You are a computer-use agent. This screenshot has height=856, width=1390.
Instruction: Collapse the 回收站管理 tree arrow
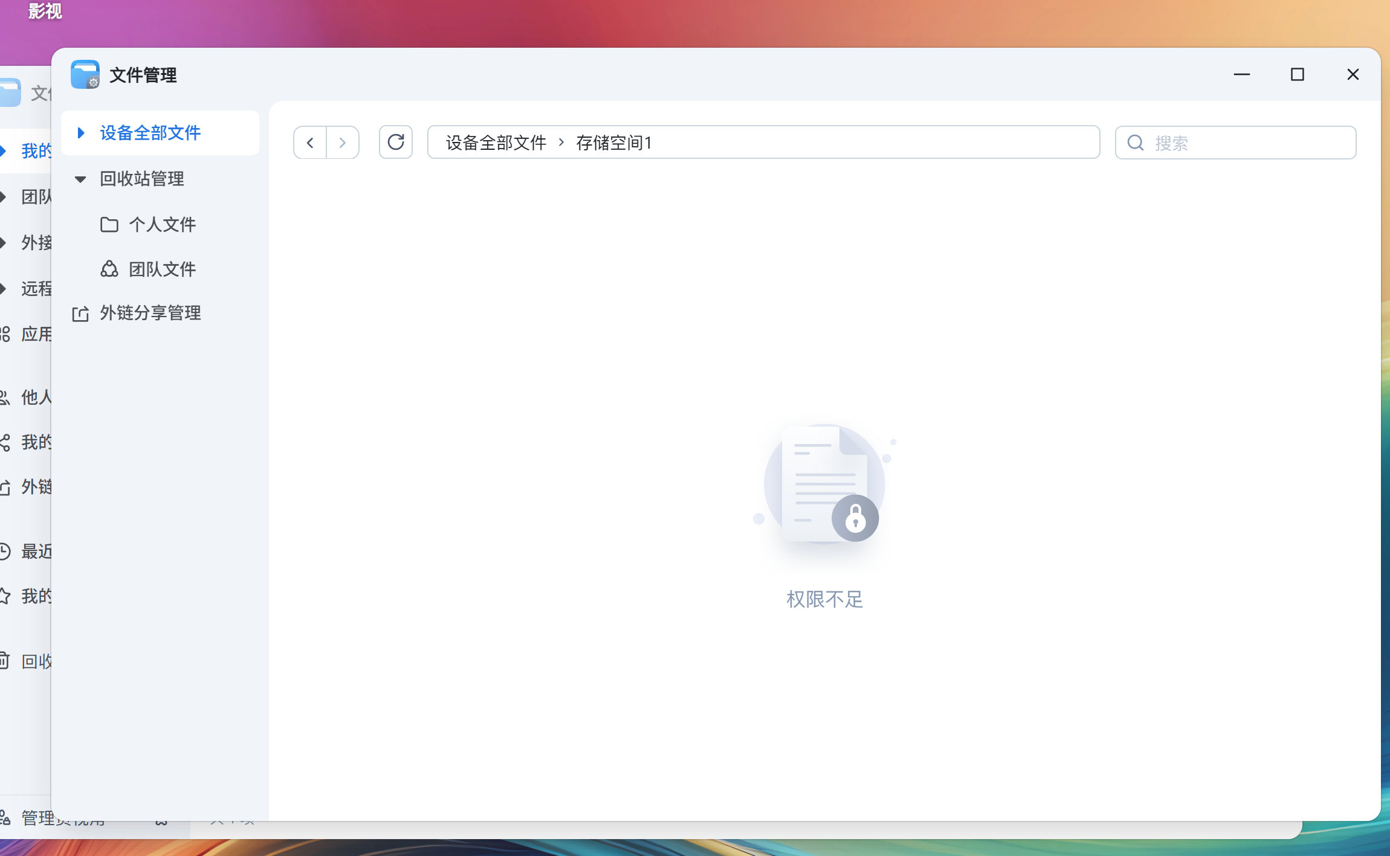pyautogui.click(x=80, y=179)
